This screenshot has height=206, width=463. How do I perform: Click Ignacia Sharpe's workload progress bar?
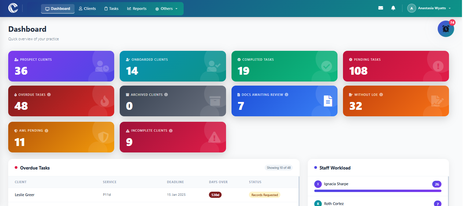point(378,191)
